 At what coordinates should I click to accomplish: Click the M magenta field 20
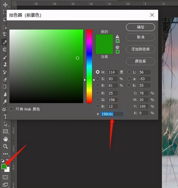coord(144,100)
